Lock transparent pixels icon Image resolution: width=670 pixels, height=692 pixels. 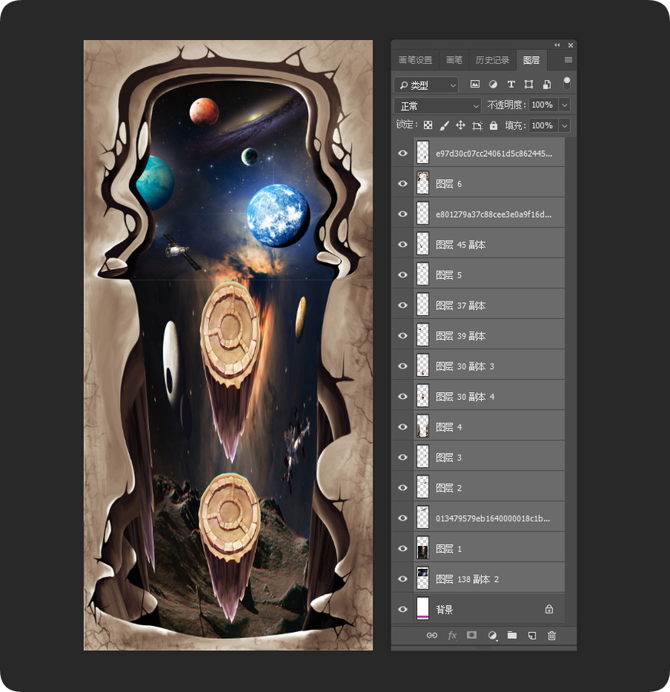click(x=428, y=125)
